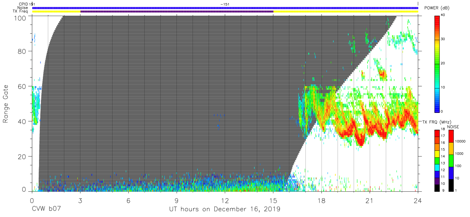Click the 9 hour tick label on time axis

[x=176, y=200]
